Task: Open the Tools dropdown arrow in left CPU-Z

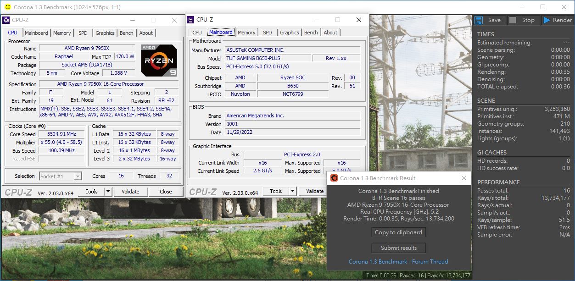Action: tap(108, 192)
